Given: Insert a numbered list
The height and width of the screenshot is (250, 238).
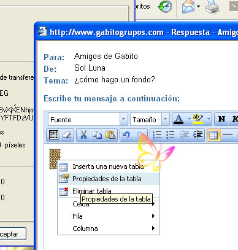Looking at the screenshot, I should [x=157, y=135].
